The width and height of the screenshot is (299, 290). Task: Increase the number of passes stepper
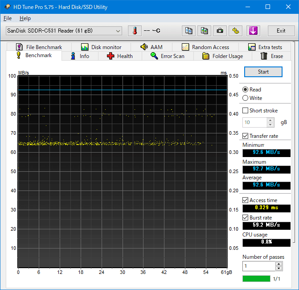(279, 264)
